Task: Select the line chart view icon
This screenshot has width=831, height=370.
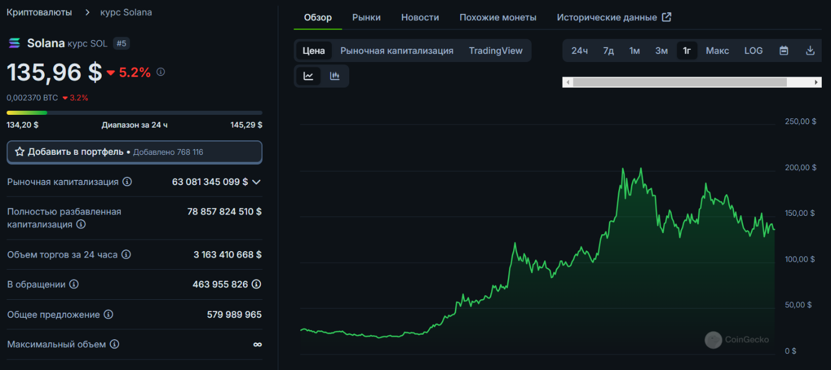Action: click(x=309, y=76)
